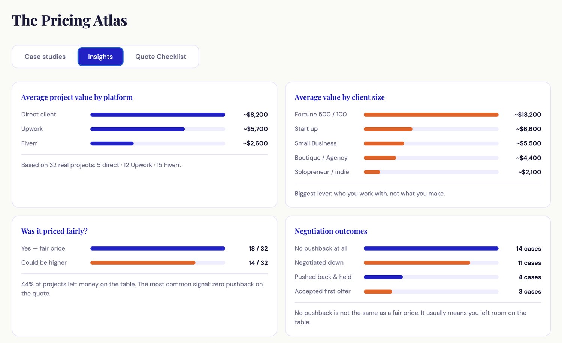The width and height of the screenshot is (562, 343).
Task: Open the Quote Checklist tab
Action: (x=161, y=57)
